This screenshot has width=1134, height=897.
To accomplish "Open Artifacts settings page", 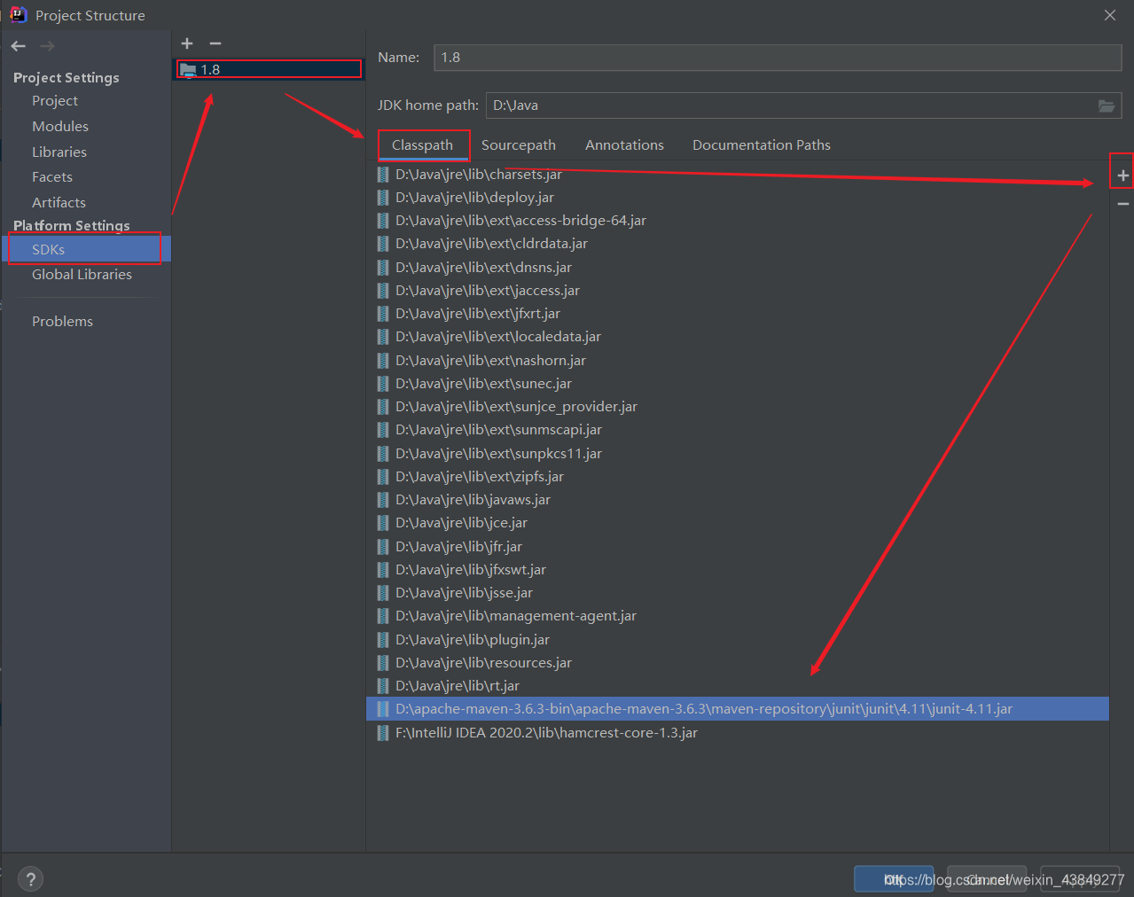I will (x=59, y=203).
